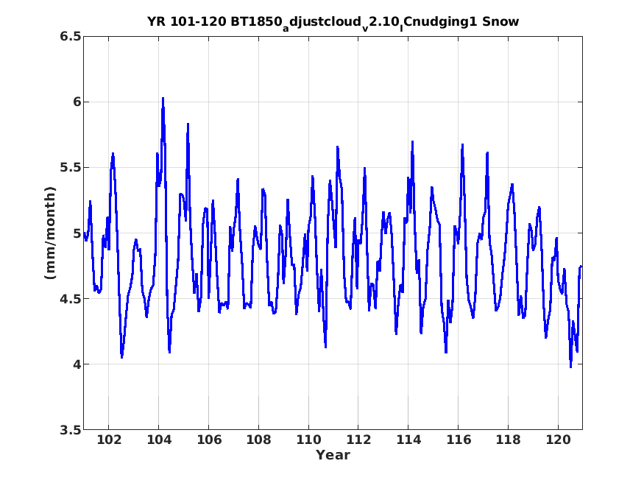Click y-axis tick label '4.5'

pyautogui.click(x=71, y=299)
